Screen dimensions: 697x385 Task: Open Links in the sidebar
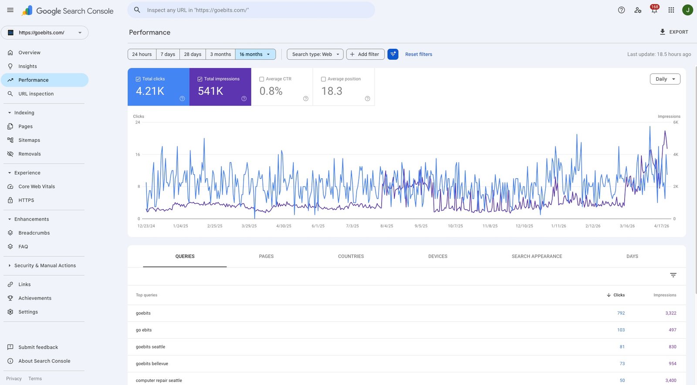point(44,284)
